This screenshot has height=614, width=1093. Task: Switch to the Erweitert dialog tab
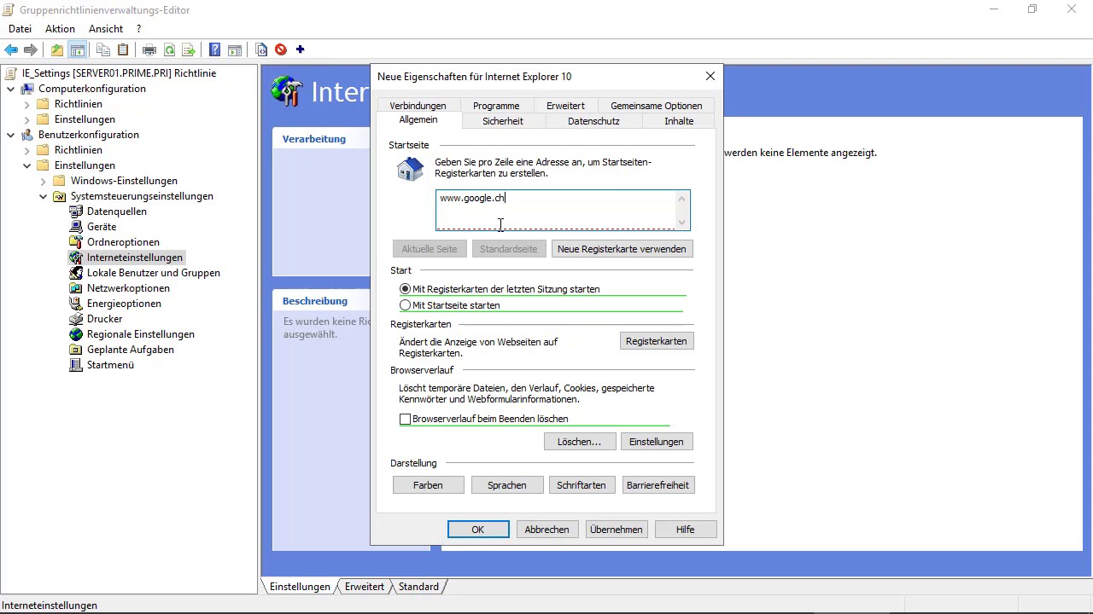[565, 106]
